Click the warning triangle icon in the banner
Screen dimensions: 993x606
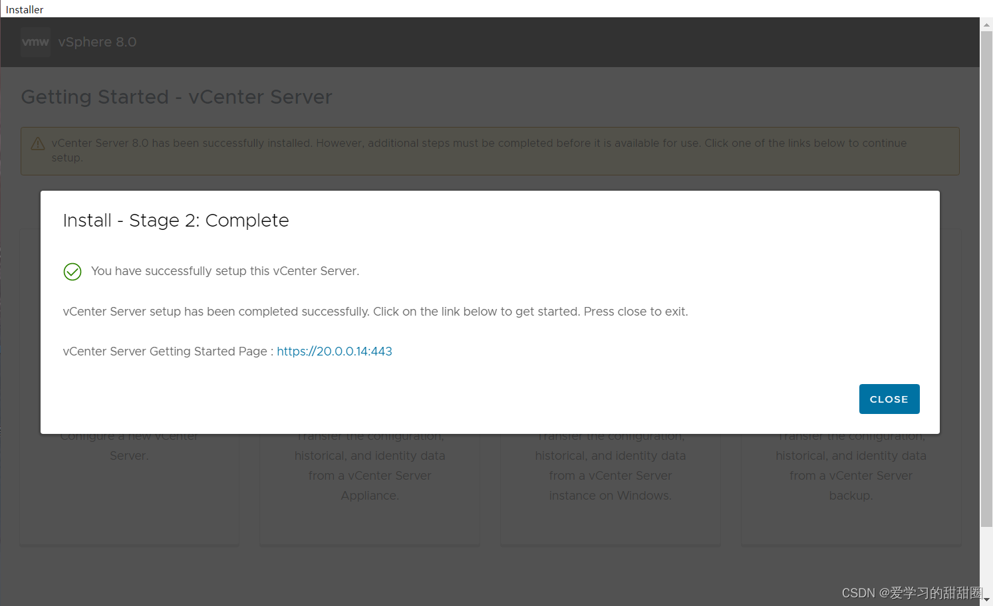pyautogui.click(x=38, y=144)
